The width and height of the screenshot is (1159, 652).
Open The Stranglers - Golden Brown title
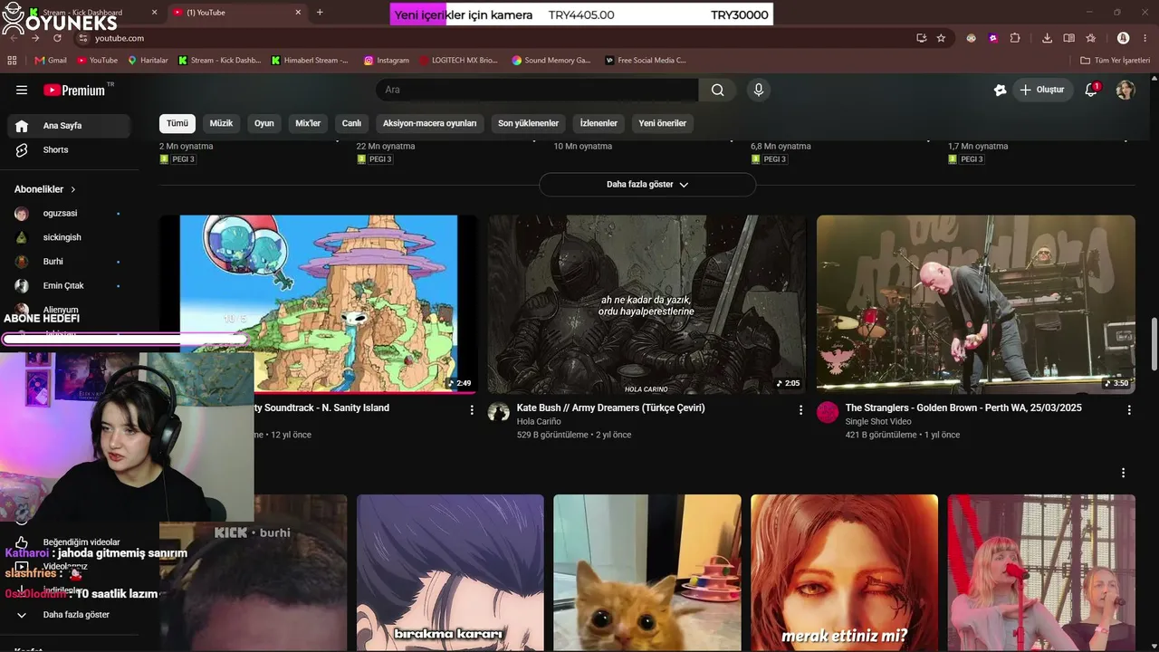click(963, 408)
